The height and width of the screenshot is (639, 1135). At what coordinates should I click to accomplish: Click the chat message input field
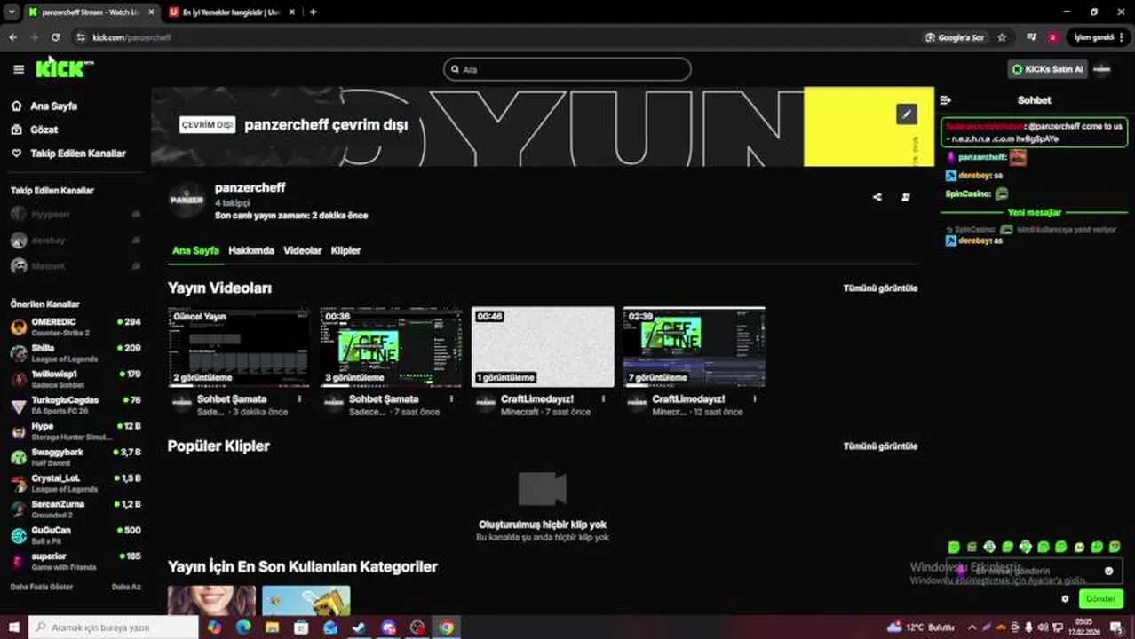tap(1035, 571)
